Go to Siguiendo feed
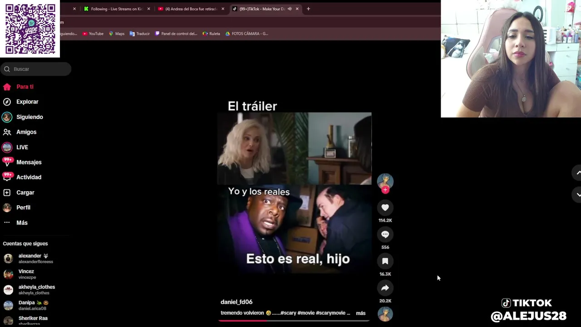This screenshot has height=327, width=581. tap(30, 117)
